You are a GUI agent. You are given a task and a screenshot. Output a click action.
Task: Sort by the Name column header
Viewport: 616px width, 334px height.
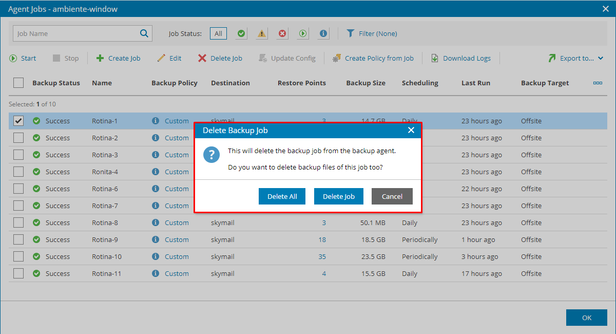[102, 83]
